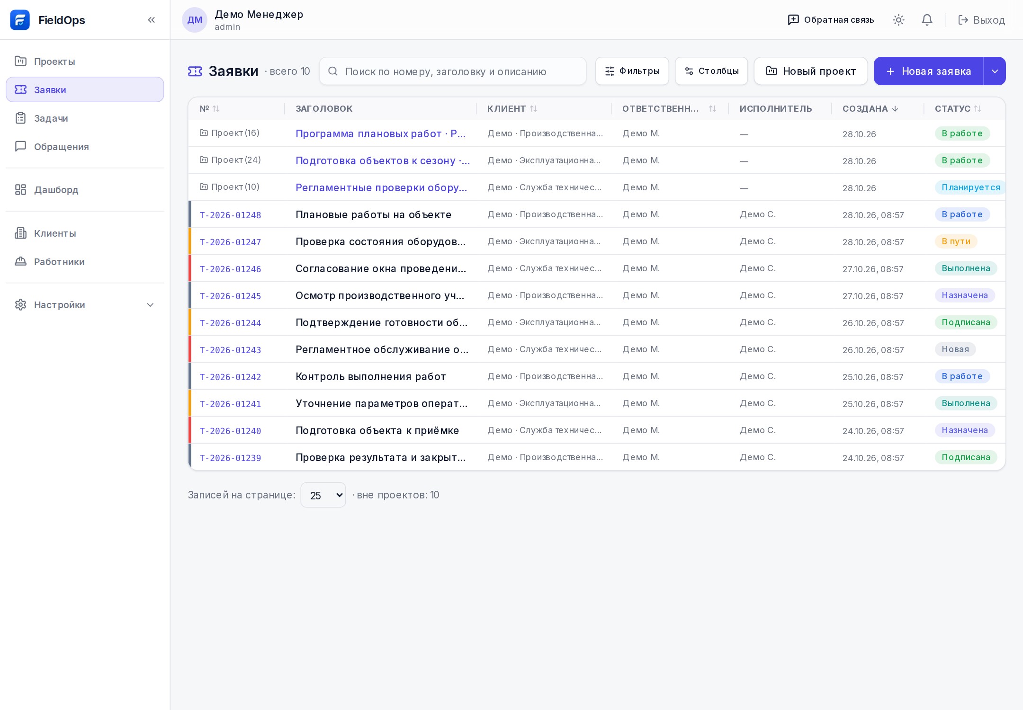Screen dimensions: 1023x710
Task: Click the Планируется status badge
Action: click(x=970, y=187)
